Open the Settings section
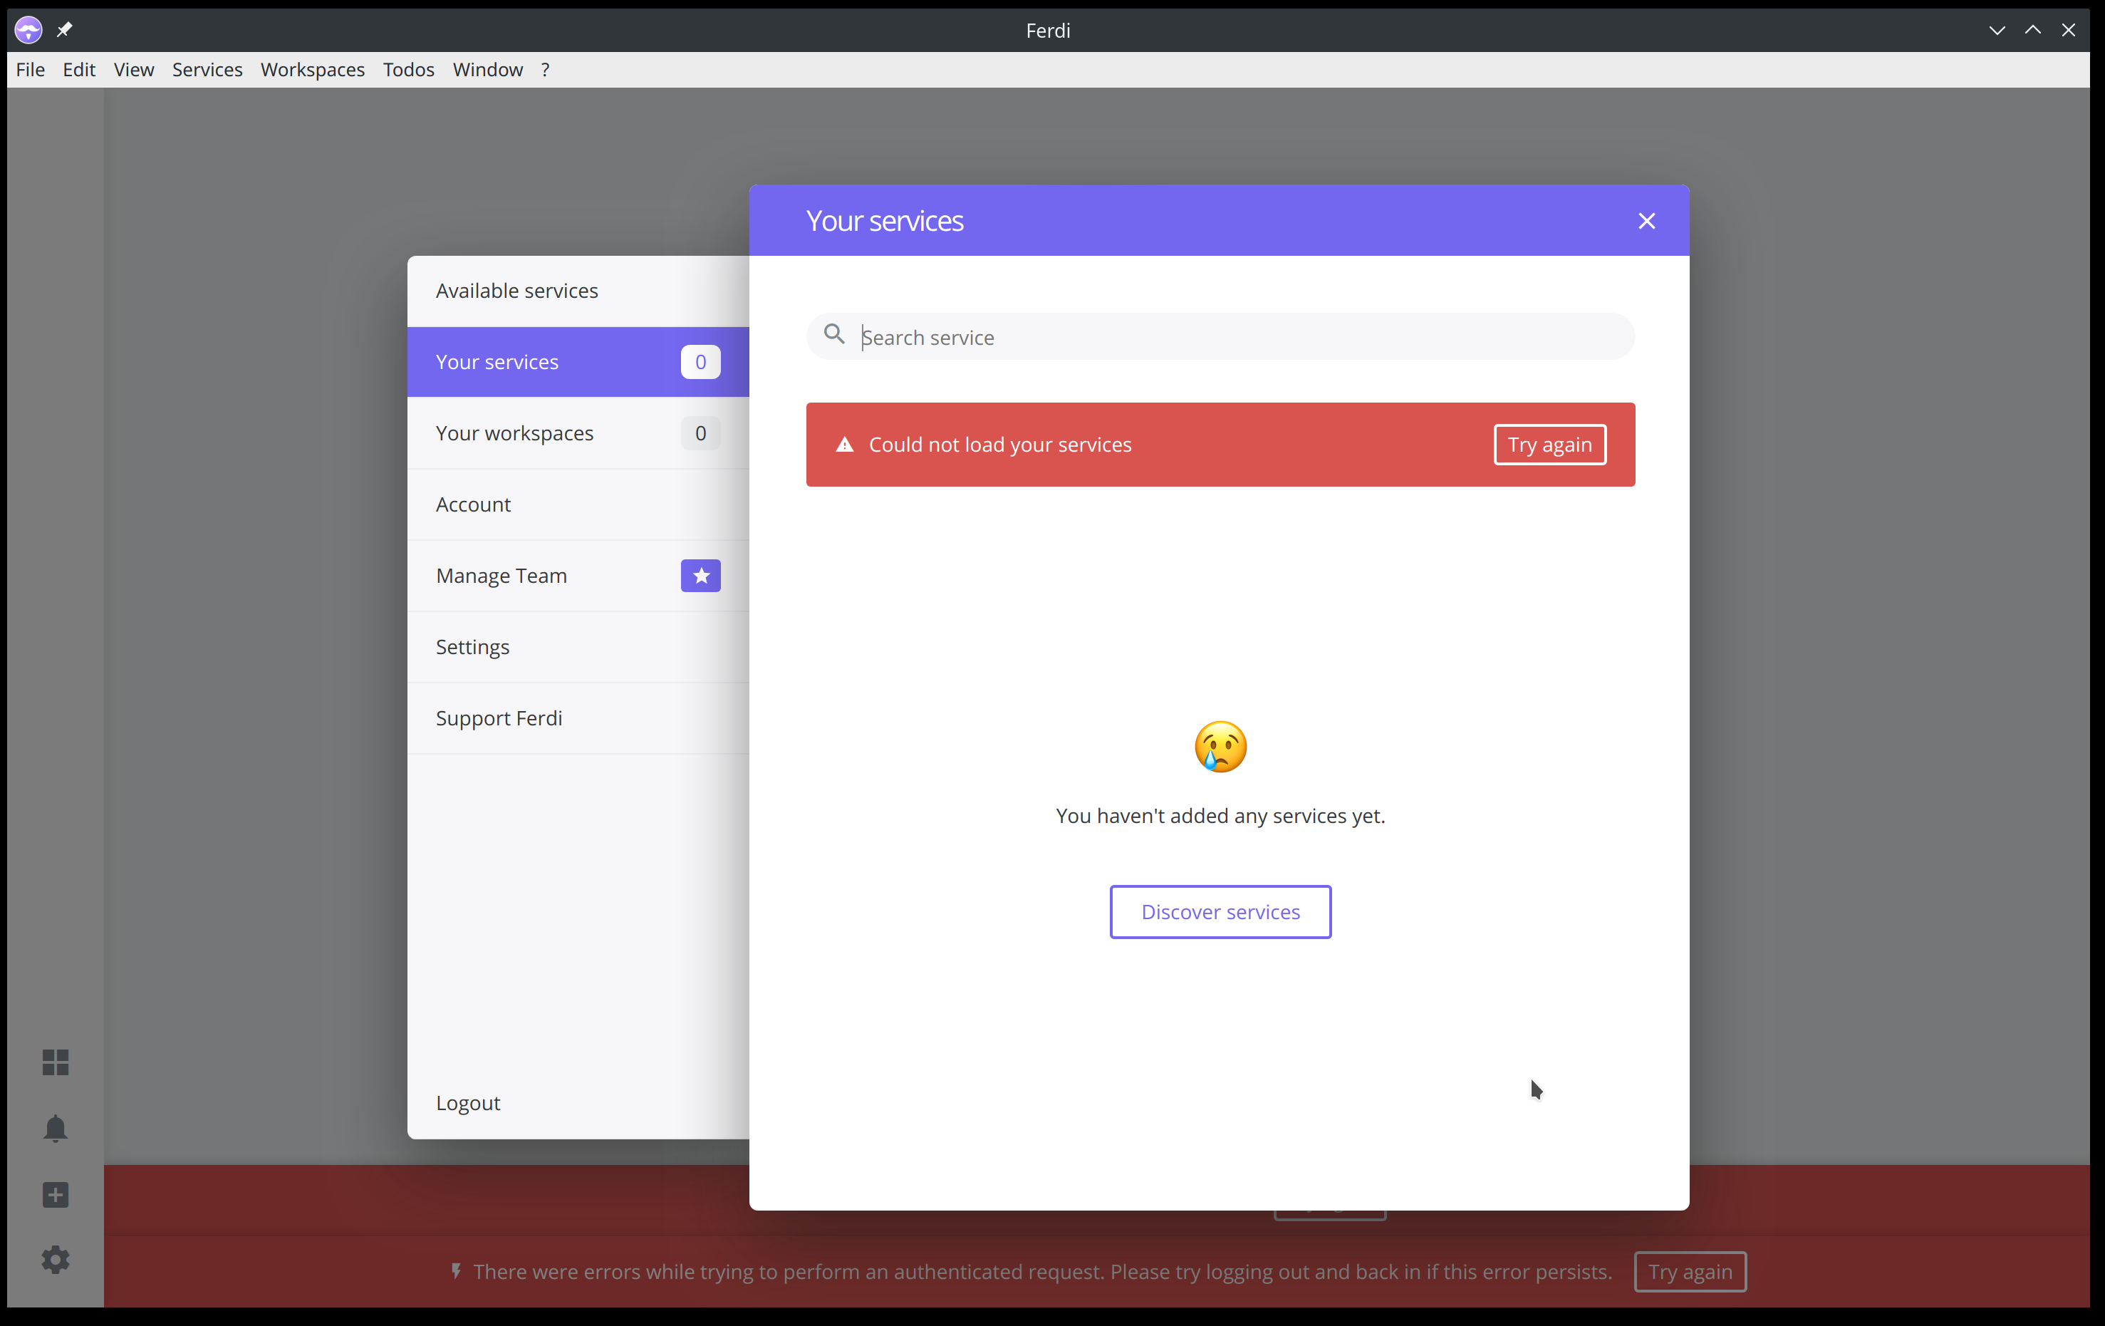 [578, 647]
